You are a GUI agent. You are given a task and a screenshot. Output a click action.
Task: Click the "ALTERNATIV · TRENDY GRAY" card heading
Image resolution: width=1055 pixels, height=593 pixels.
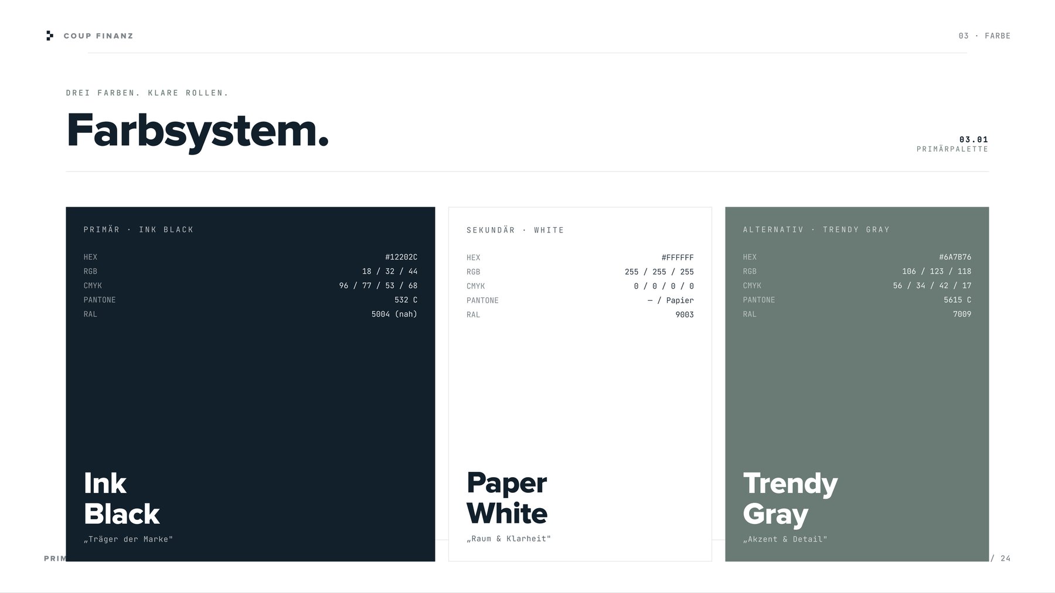(x=816, y=229)
